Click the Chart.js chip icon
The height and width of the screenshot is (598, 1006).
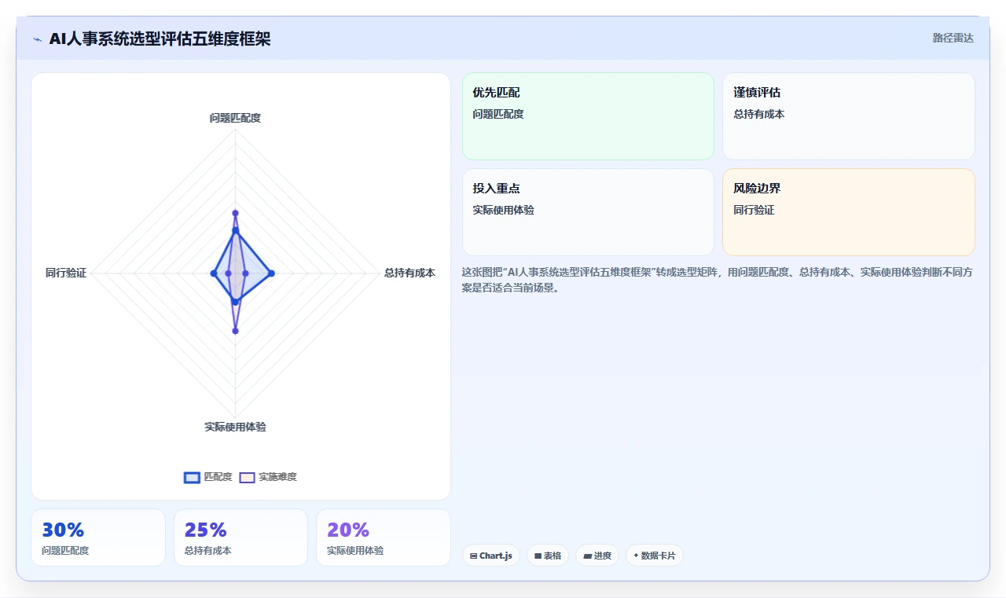[x=473, y=556]
